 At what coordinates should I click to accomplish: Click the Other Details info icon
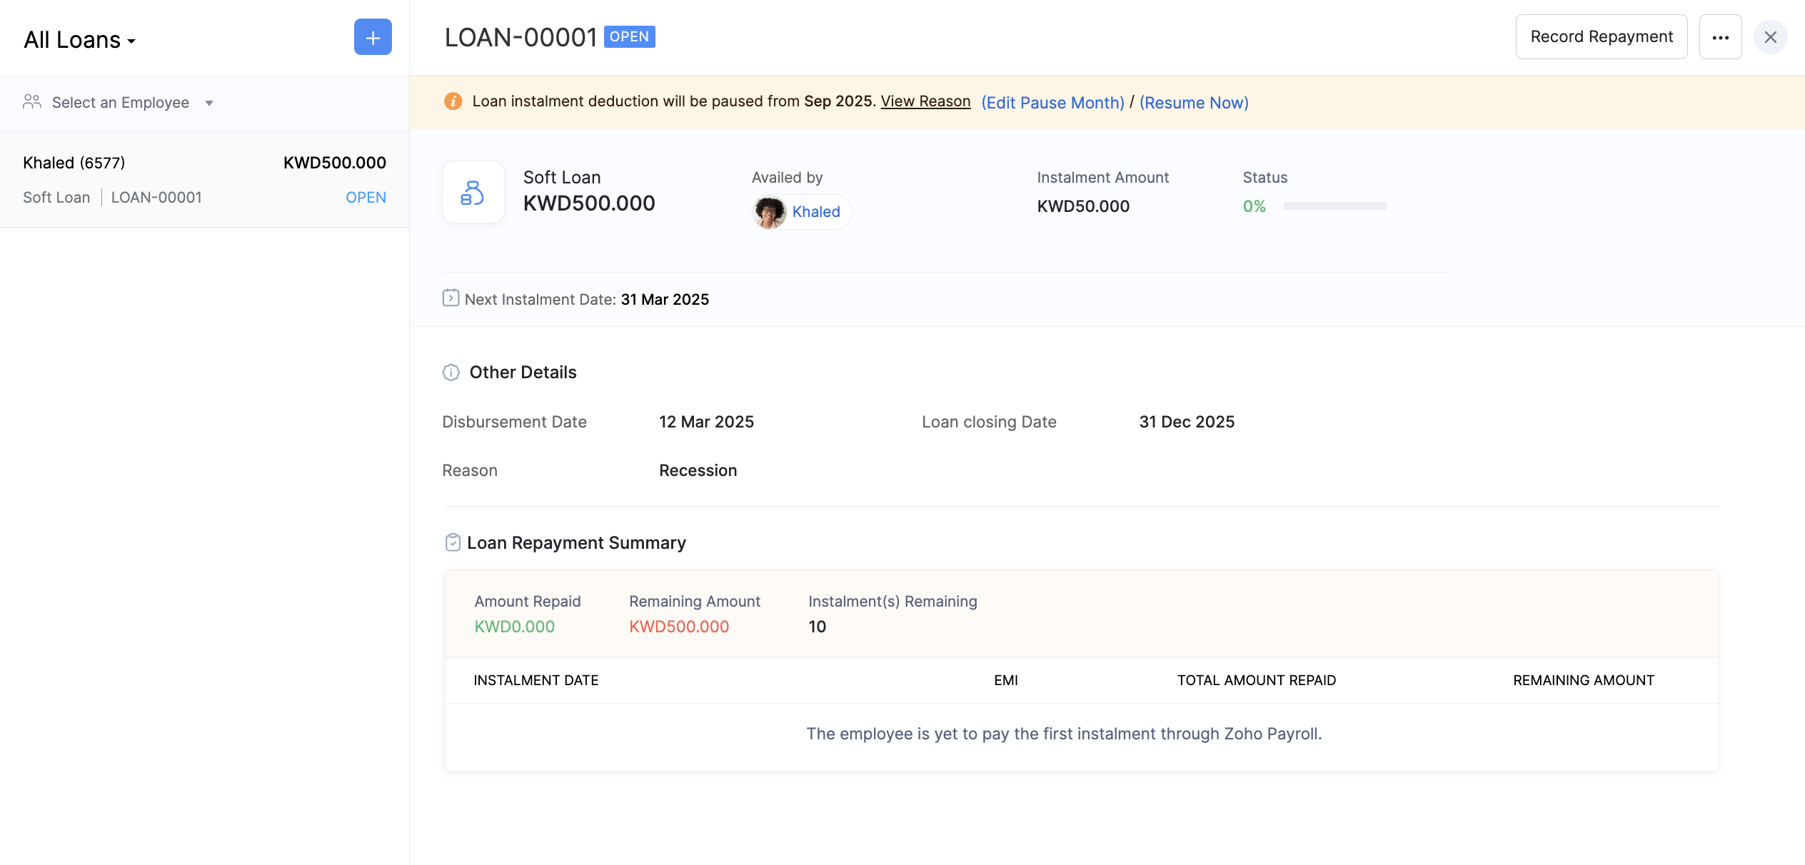point(451,373)
